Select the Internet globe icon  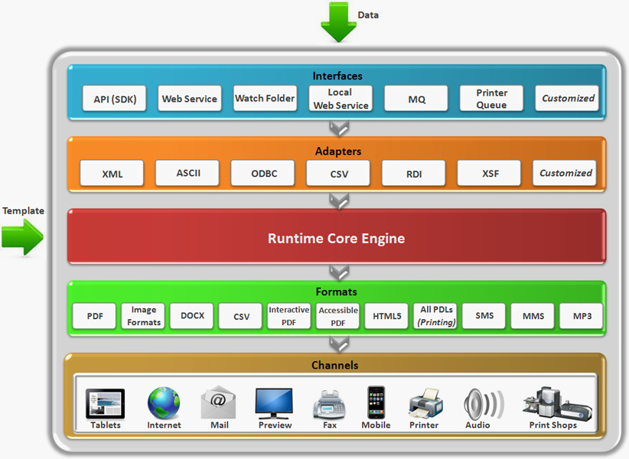tap(164, 403)
